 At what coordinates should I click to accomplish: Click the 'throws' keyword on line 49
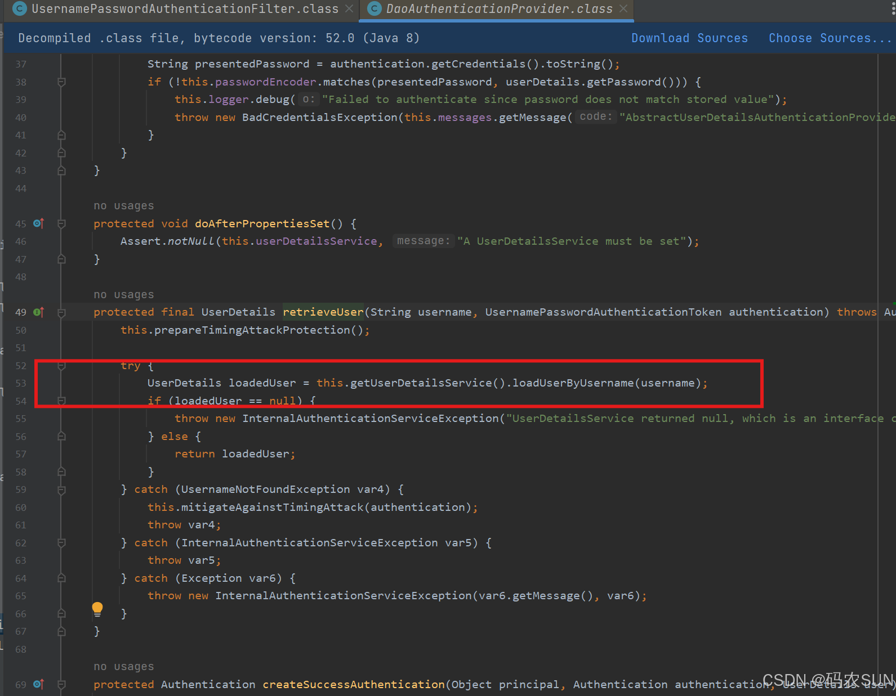tap(857, 312)
